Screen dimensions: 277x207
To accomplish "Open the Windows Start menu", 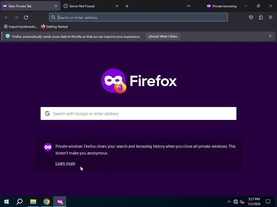I will 6,202.
